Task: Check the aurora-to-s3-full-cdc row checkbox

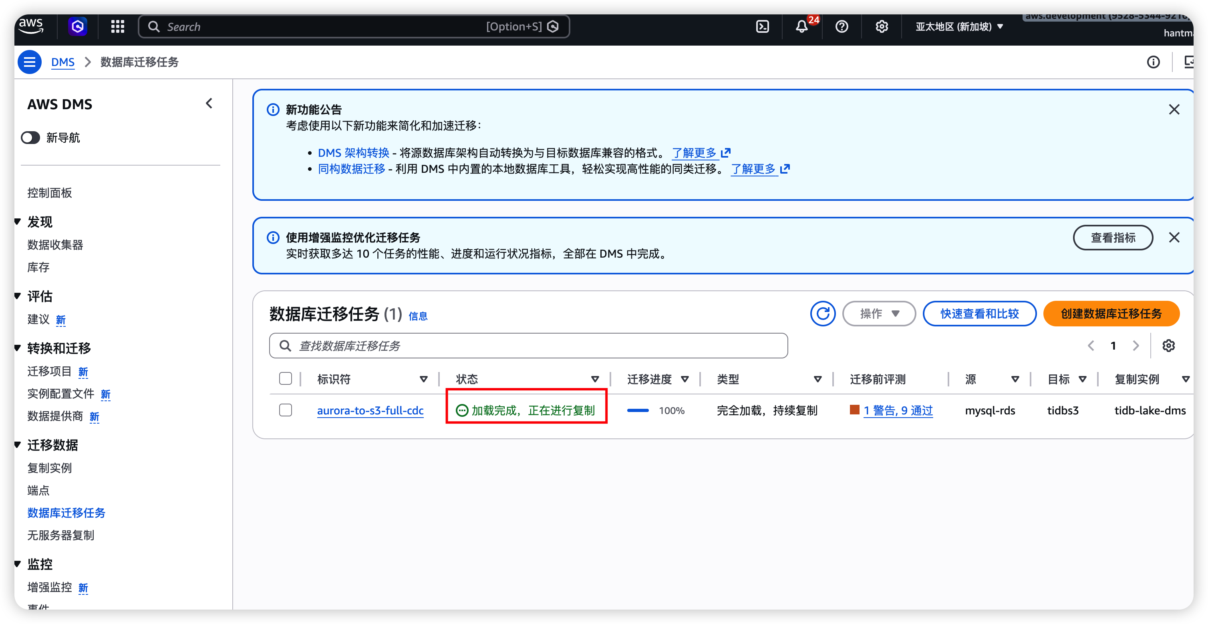Action: click(x=285, y=410)
